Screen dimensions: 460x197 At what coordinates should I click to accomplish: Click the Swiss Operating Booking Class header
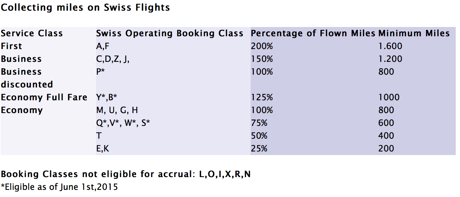(x=170, y=34)
